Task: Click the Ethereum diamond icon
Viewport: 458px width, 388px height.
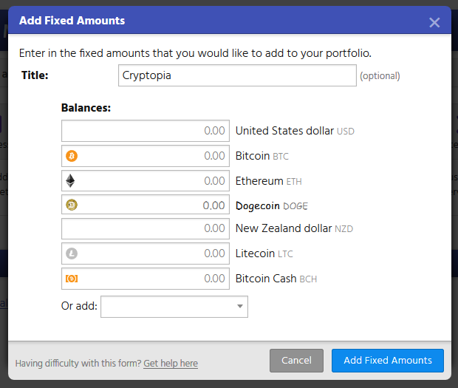Action: 72,181
